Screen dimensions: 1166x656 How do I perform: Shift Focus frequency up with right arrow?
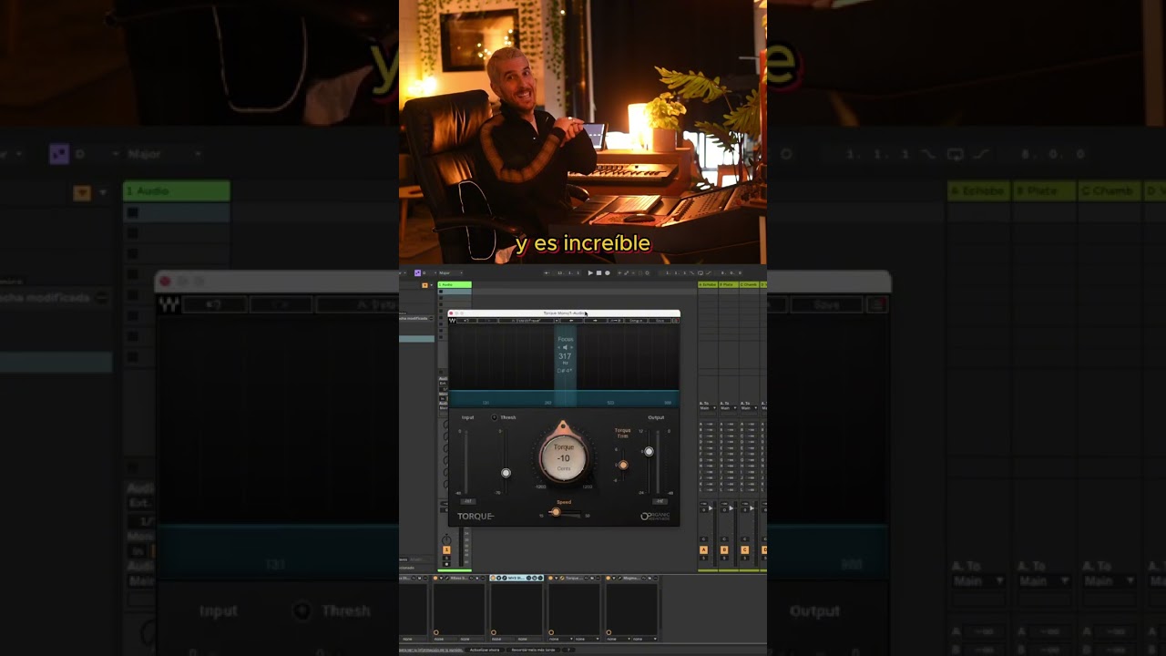(572, 347)
